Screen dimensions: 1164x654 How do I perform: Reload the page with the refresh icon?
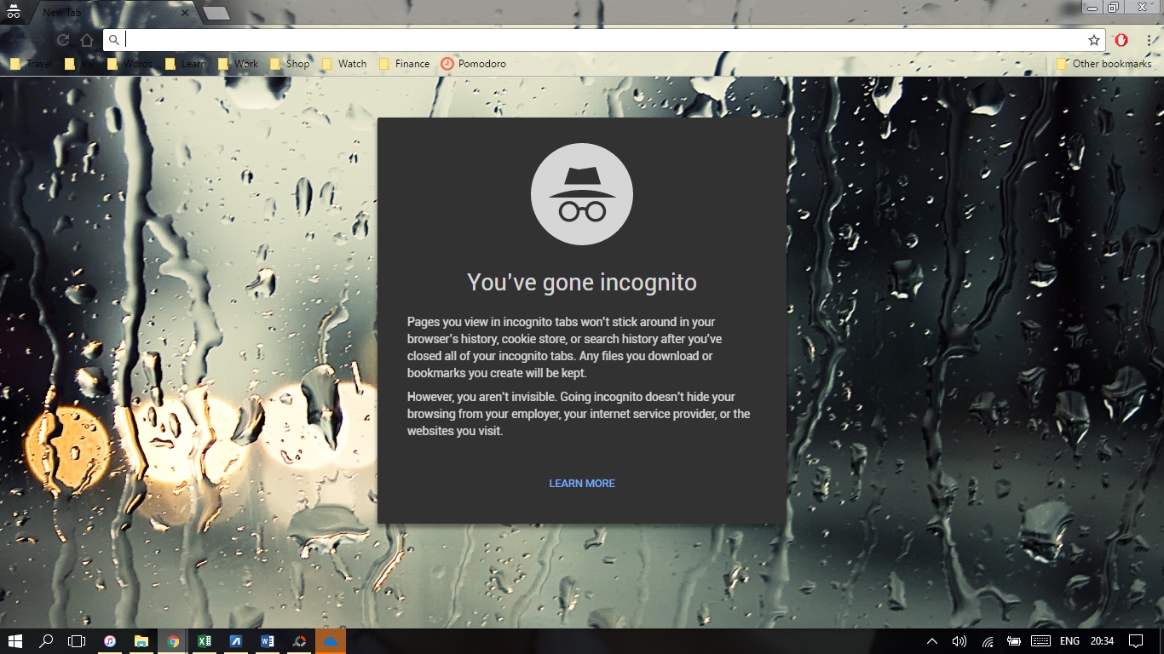[63, 40]
